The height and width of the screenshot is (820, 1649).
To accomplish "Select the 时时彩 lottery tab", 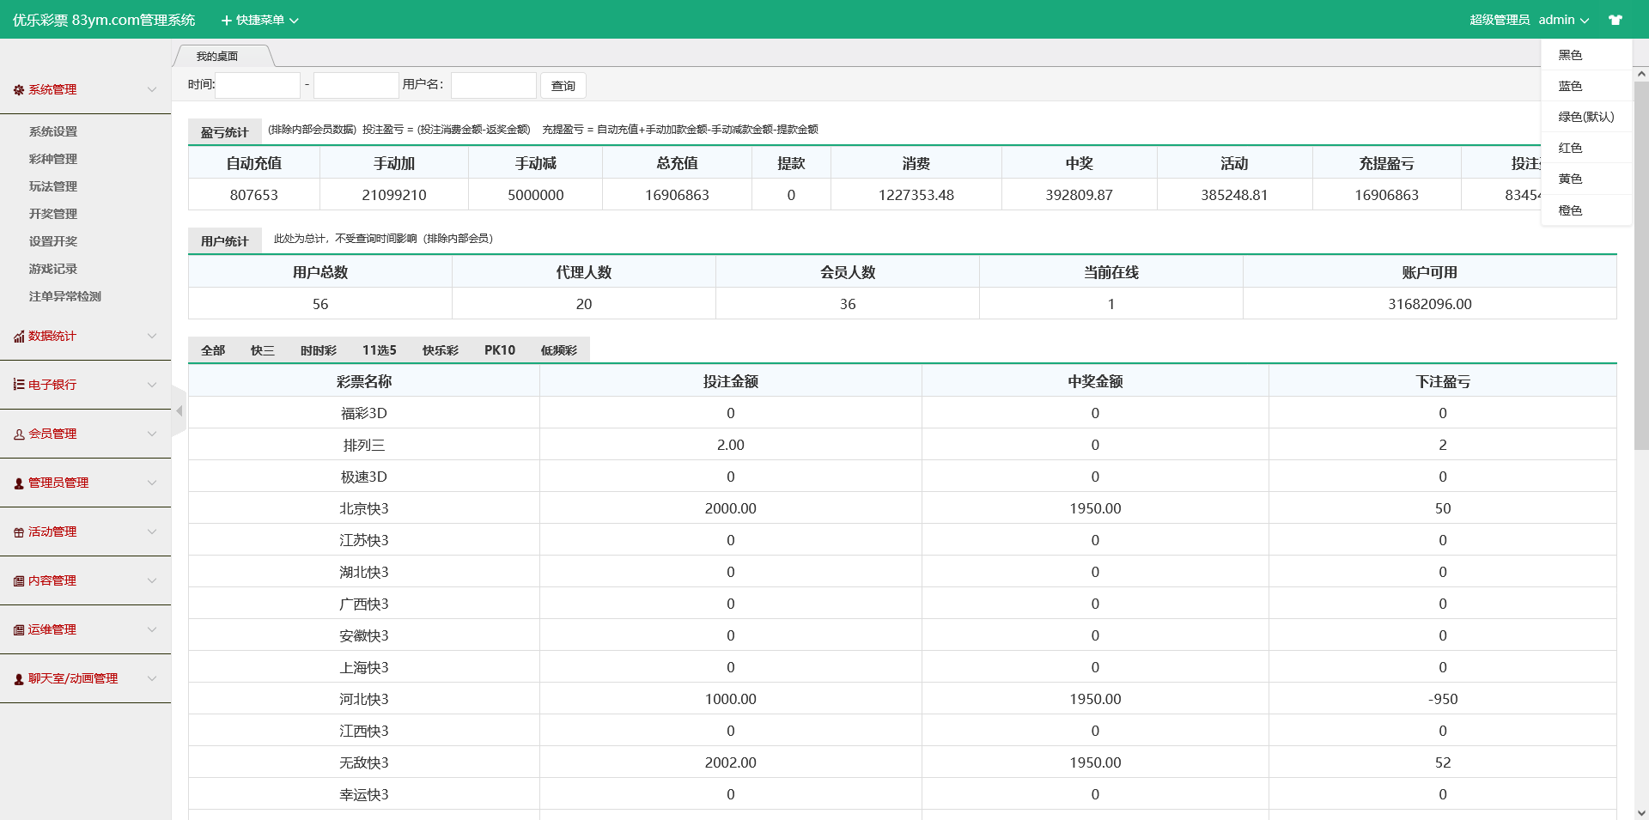I will click(x=319, y=350).
